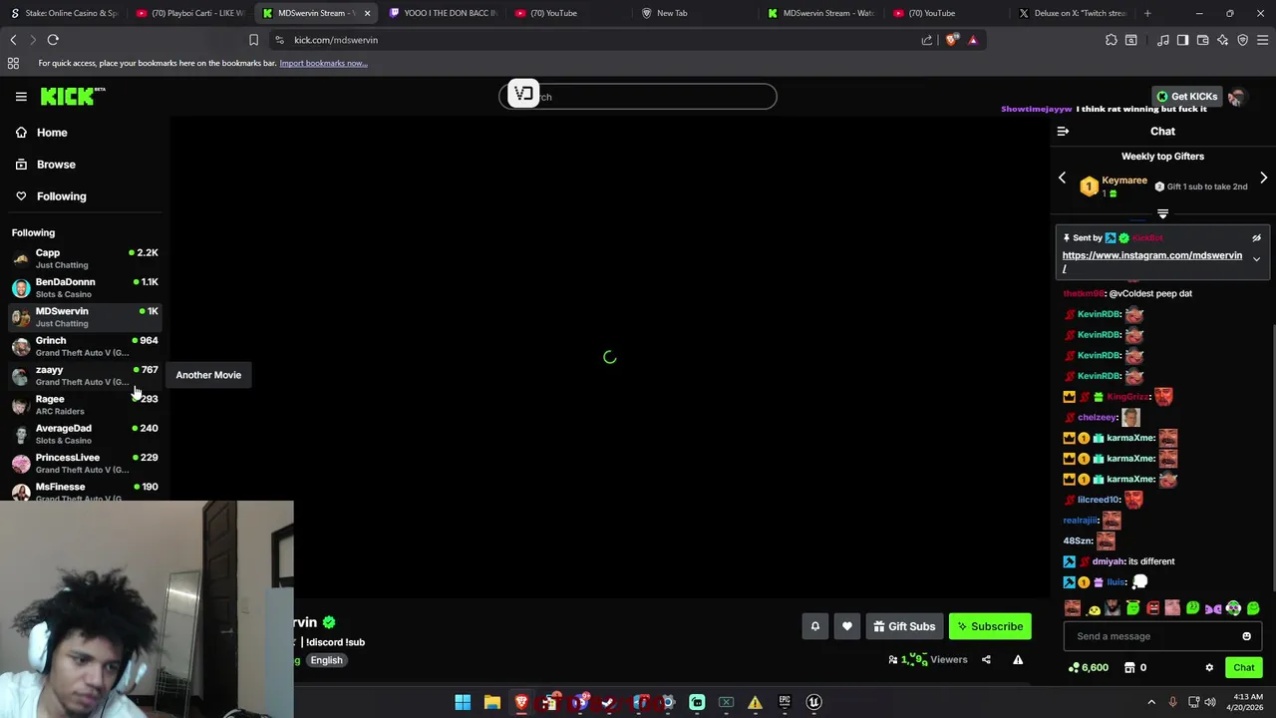Image resolution: width=1276 pixels, height=718 pixels.
Task: Open Capp's channel in Following list
Action: tap(85, 258)
